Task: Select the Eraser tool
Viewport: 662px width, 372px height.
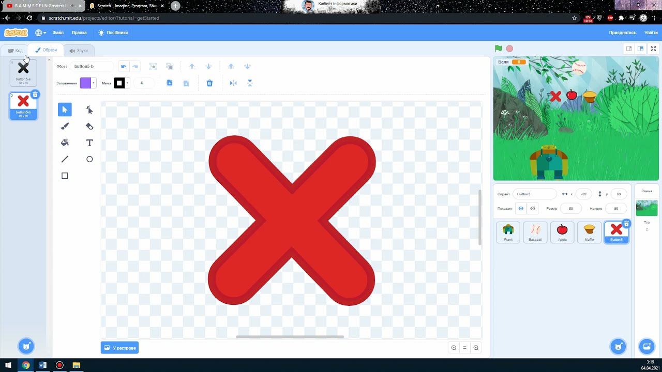Action: pos(89,126)
